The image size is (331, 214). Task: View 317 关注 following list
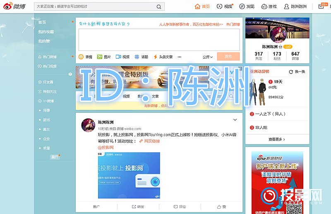point(259,56)
